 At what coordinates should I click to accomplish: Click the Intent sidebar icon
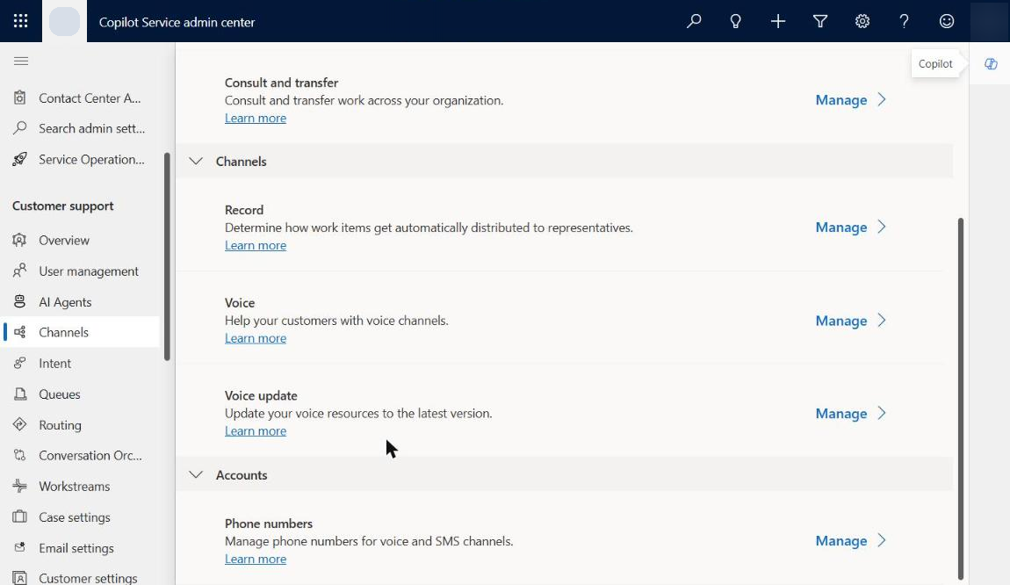20,363
